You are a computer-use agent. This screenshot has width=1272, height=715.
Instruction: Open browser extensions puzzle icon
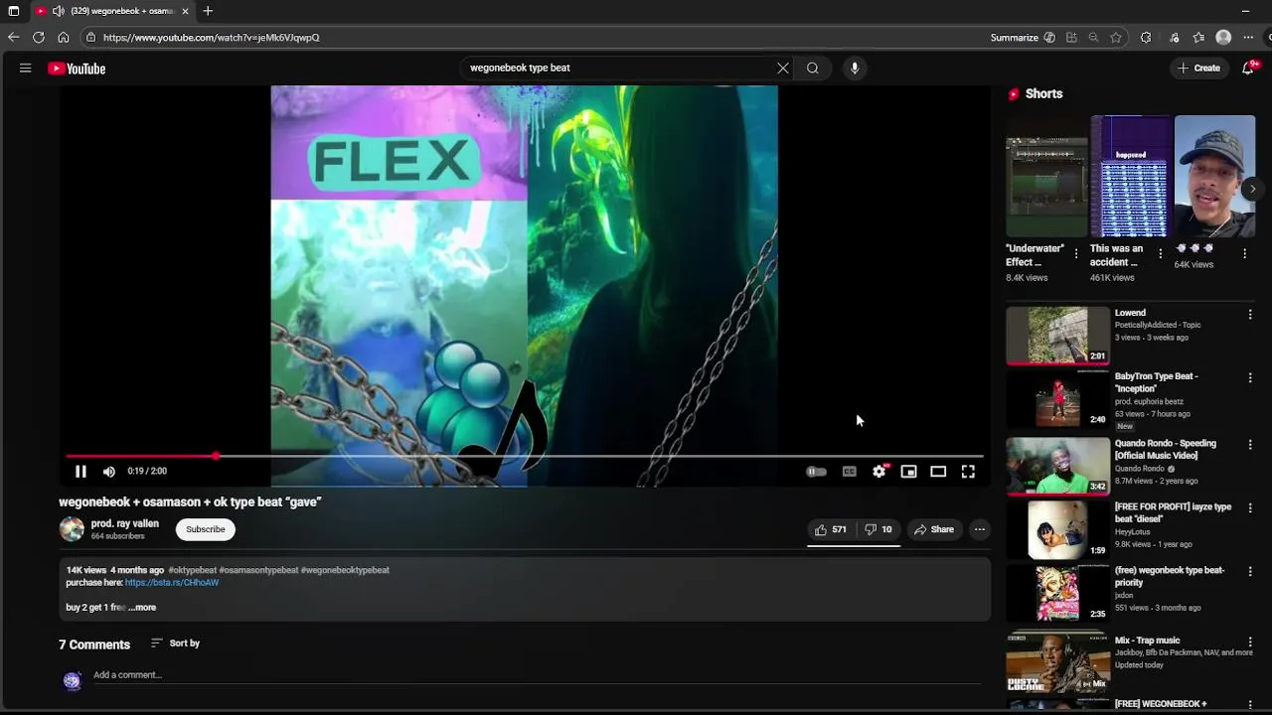pyautogui.click(x=1146, y=38)
